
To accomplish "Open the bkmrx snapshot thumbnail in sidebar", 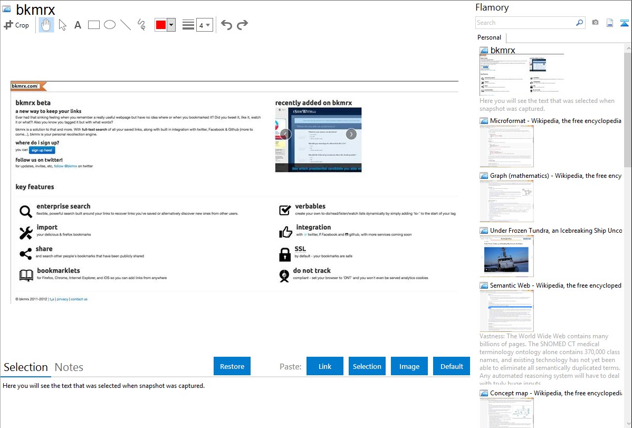I will point(522,75).
